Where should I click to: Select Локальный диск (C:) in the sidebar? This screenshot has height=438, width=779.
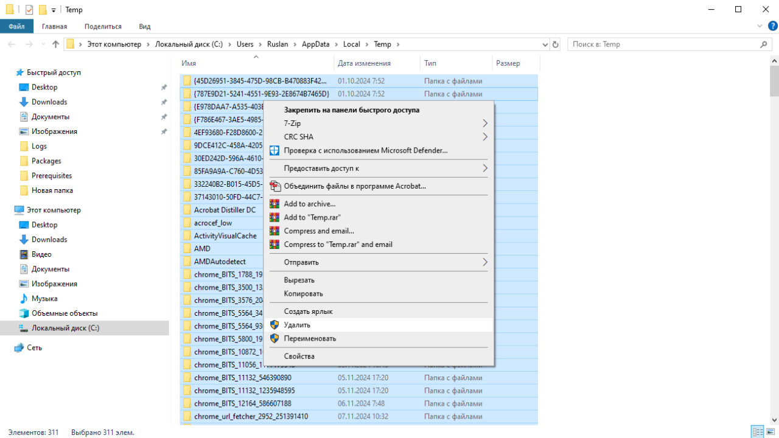(85, 328)
